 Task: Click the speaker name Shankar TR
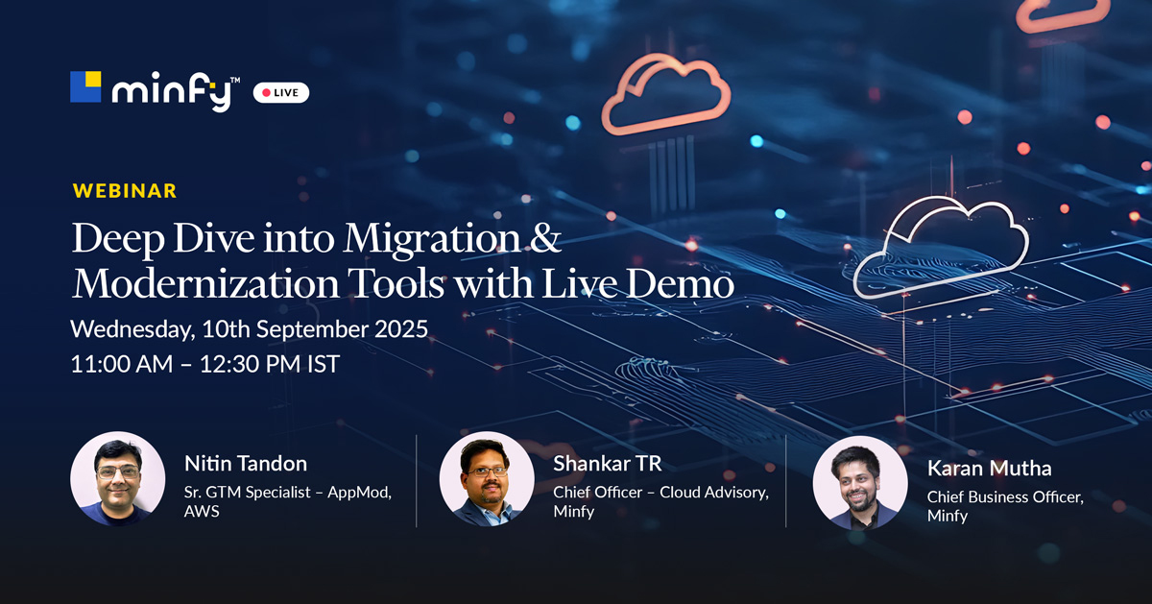607,464
